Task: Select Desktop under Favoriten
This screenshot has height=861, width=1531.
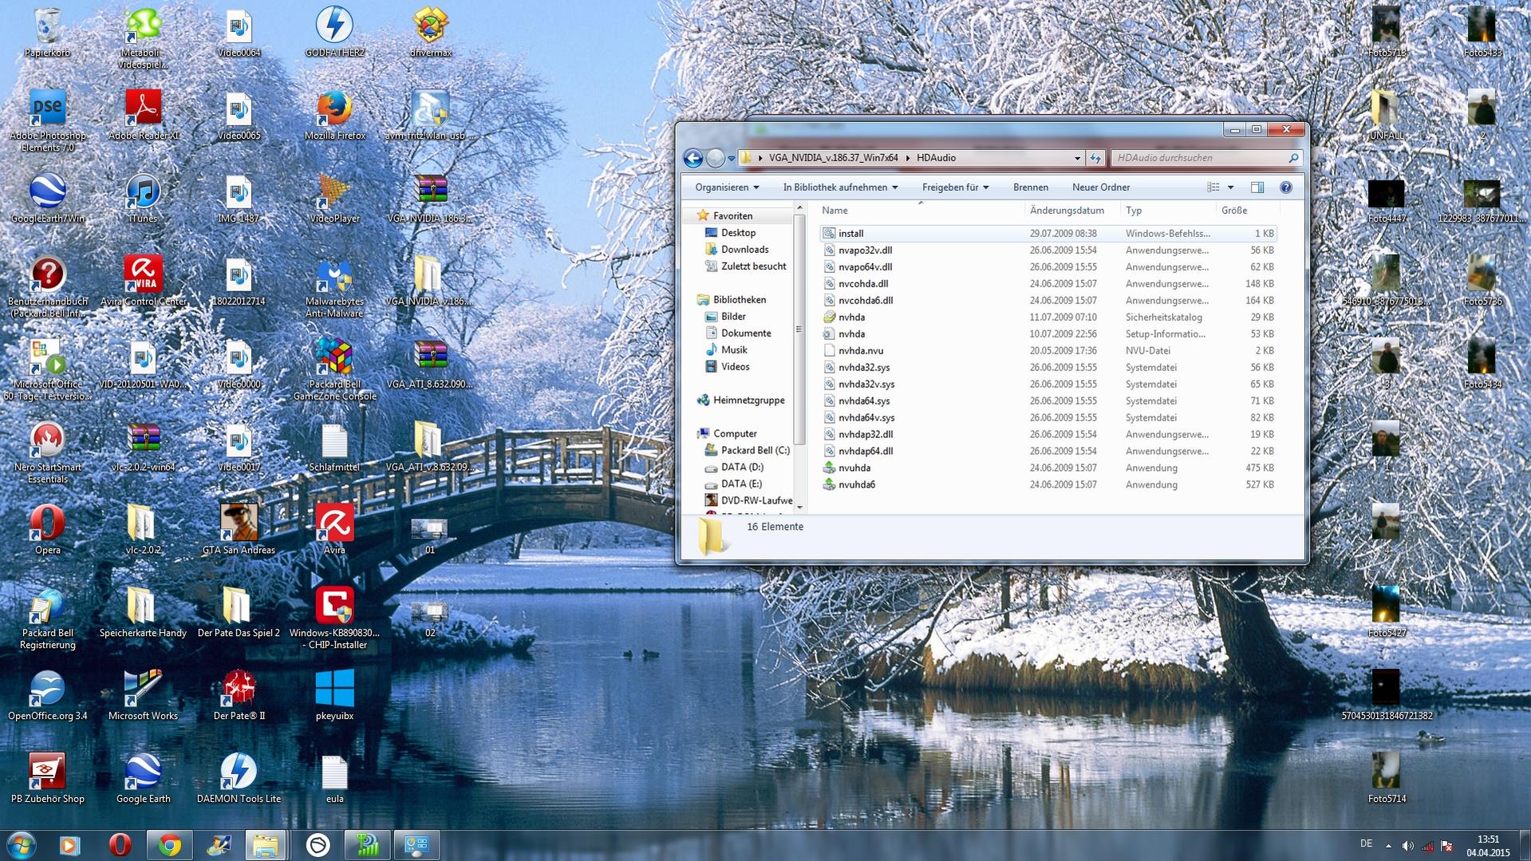Action: coord(738,233)
